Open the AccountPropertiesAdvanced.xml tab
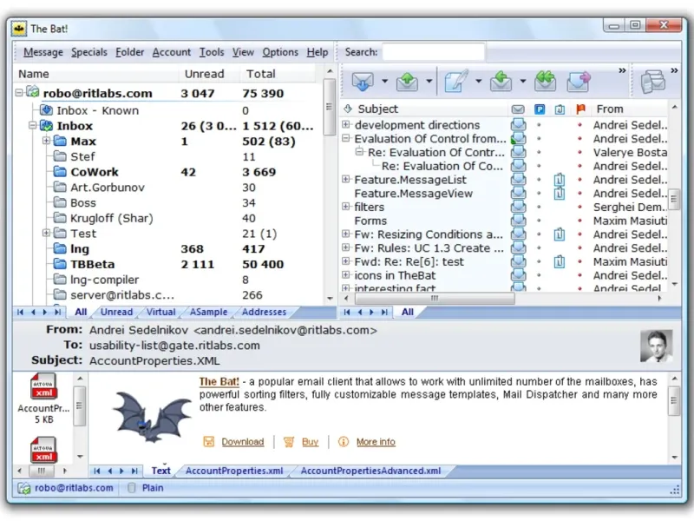 coord(371,471)
